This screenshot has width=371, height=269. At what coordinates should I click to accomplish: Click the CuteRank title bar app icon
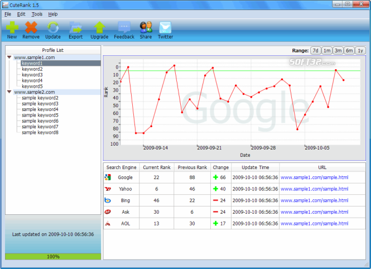tap(5, 5)
